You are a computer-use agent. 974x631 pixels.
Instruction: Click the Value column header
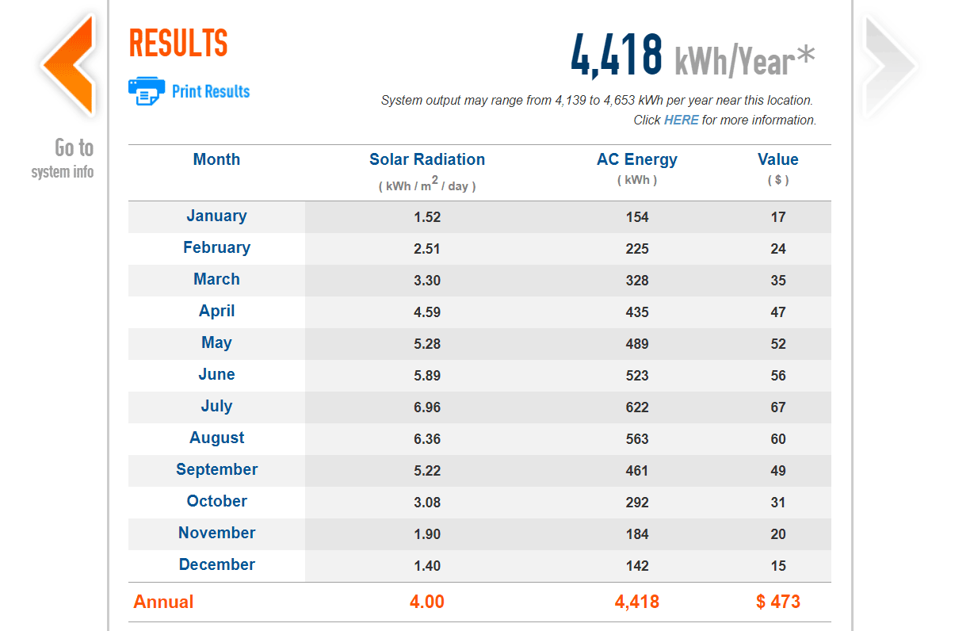[777, 159]
